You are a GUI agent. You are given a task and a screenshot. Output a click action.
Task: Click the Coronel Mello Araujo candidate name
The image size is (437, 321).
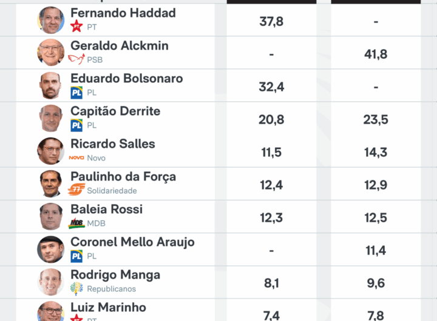point(132,242)
